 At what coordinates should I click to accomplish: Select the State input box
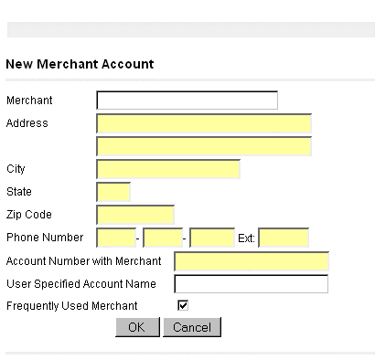point(113,192)
